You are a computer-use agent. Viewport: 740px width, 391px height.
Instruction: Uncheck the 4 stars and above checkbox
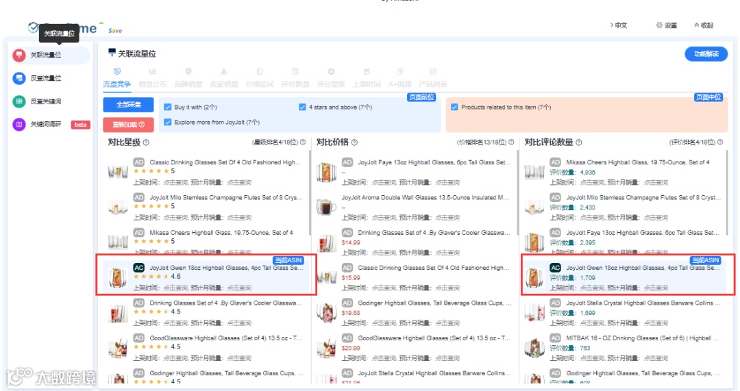tap(303, 107)
